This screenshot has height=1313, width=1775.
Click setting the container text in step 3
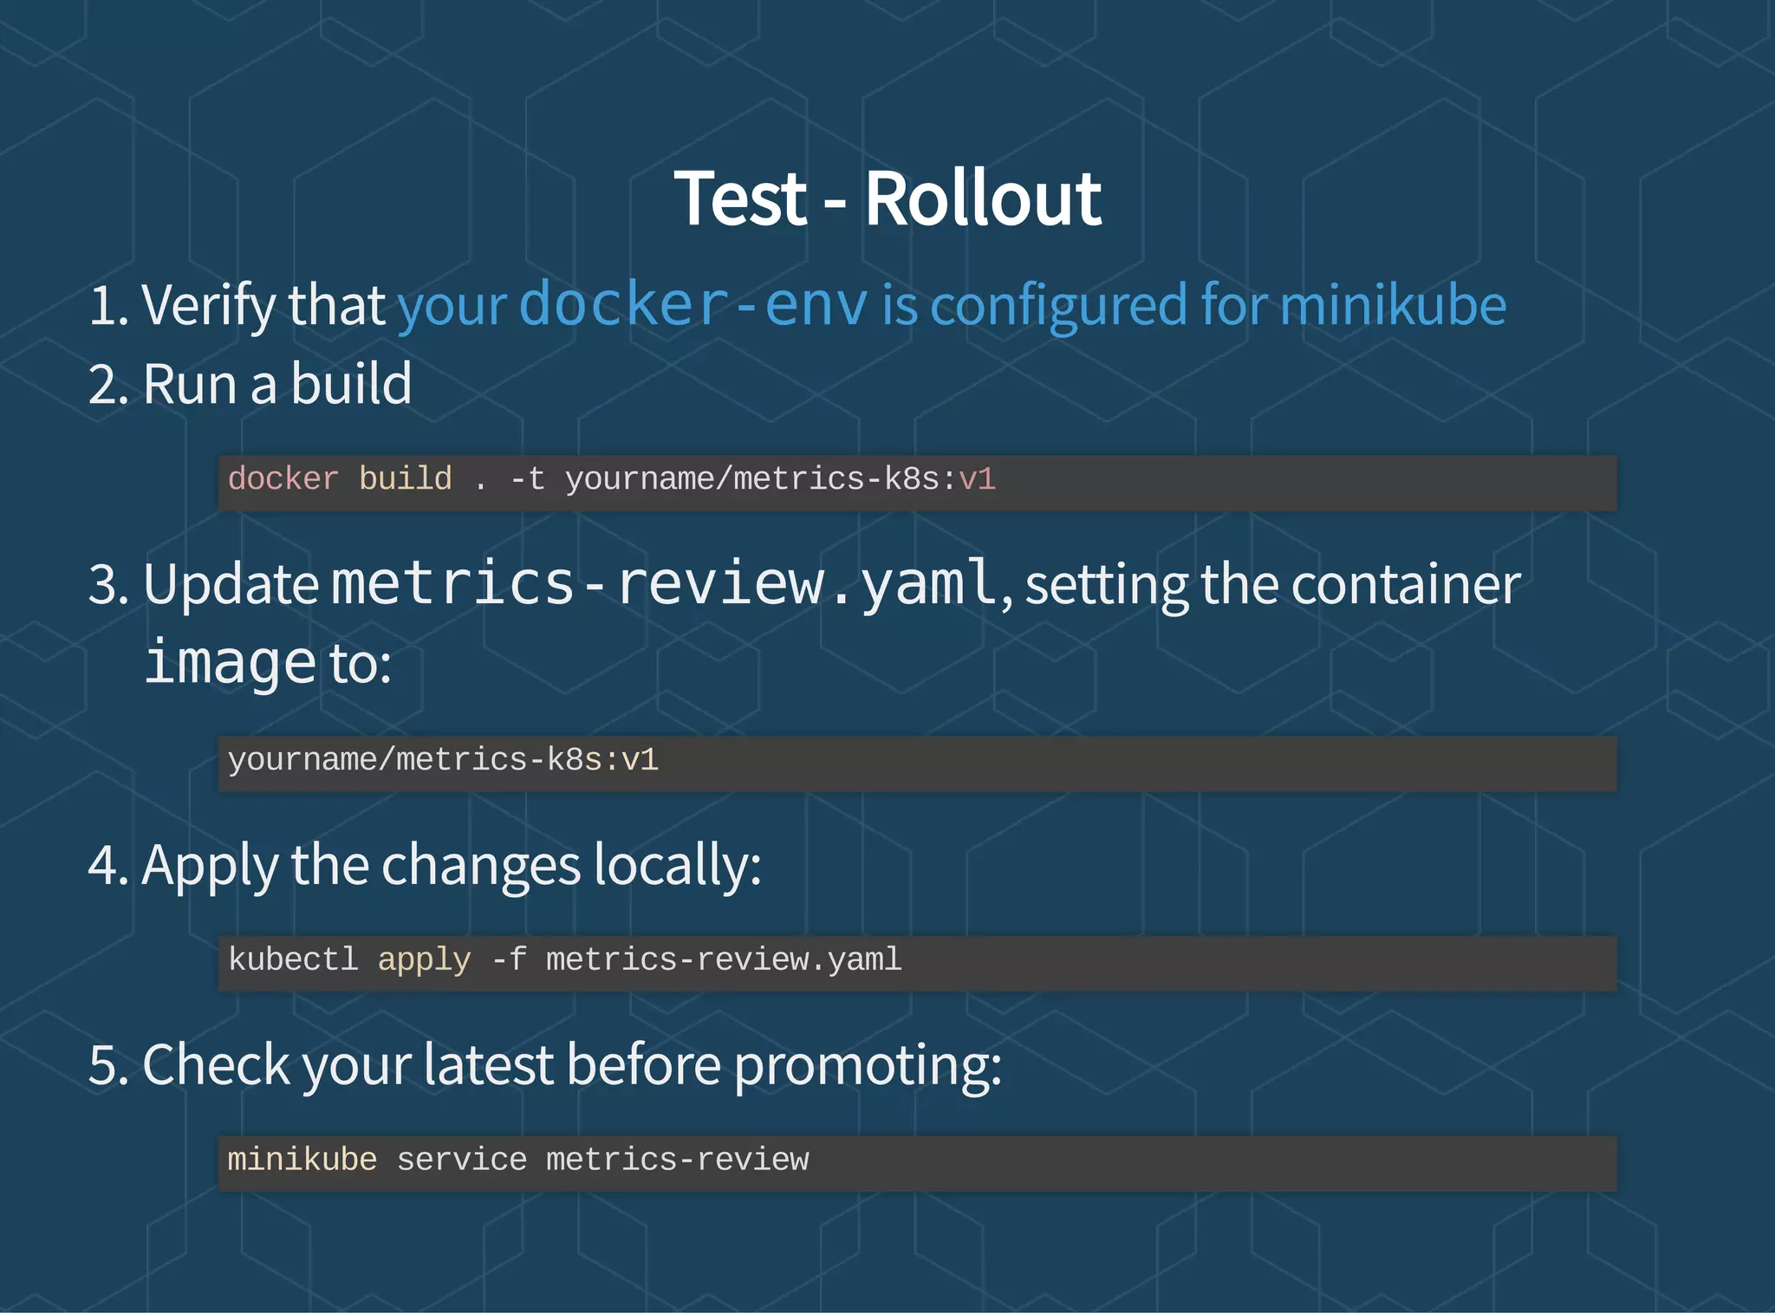click(x=1272, y=585)
